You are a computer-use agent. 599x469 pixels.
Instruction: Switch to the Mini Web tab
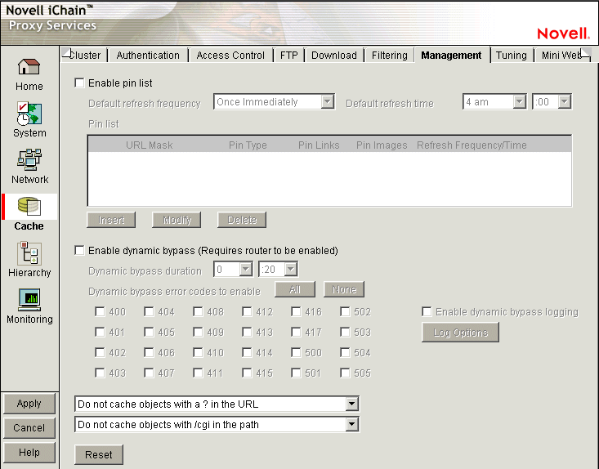point(561,56)
